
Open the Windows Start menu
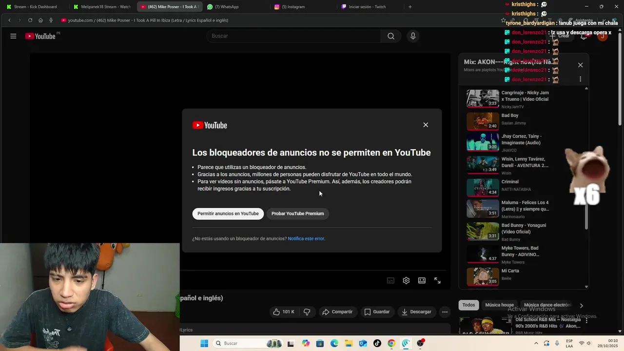point(204,343)
